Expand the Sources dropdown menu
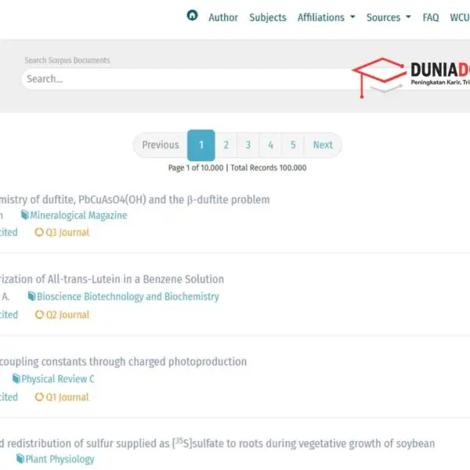Viewport: 470px width, 470px height. (x=388, y=17)
